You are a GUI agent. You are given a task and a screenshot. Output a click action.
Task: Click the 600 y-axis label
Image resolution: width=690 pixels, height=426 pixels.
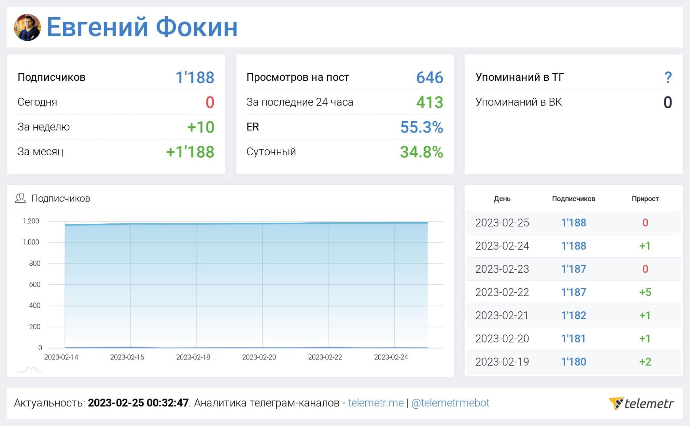35,284
